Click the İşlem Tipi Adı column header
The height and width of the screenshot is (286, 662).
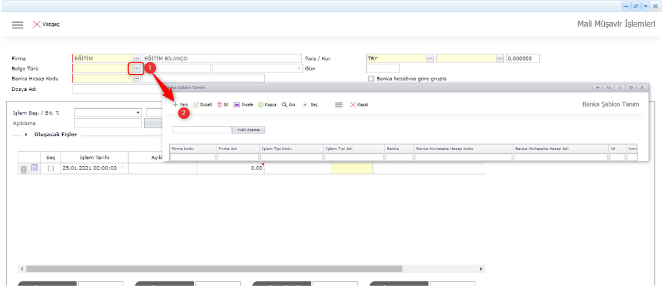click(x=354, y=149)
